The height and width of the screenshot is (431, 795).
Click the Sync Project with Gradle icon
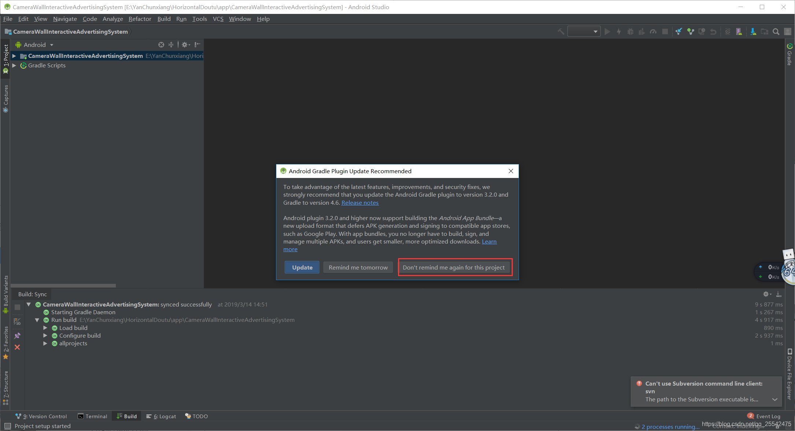click(x=728, y=31)
